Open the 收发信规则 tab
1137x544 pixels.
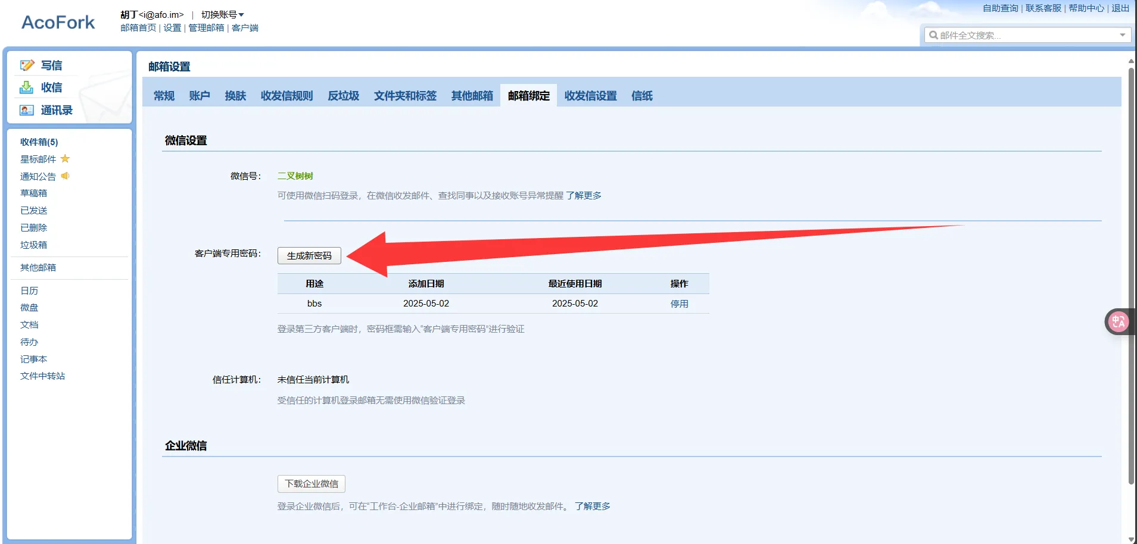pyautogui.click(x=286, y=96)
